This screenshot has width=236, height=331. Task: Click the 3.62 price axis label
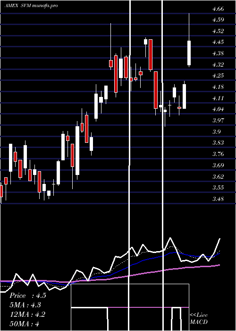218,177
